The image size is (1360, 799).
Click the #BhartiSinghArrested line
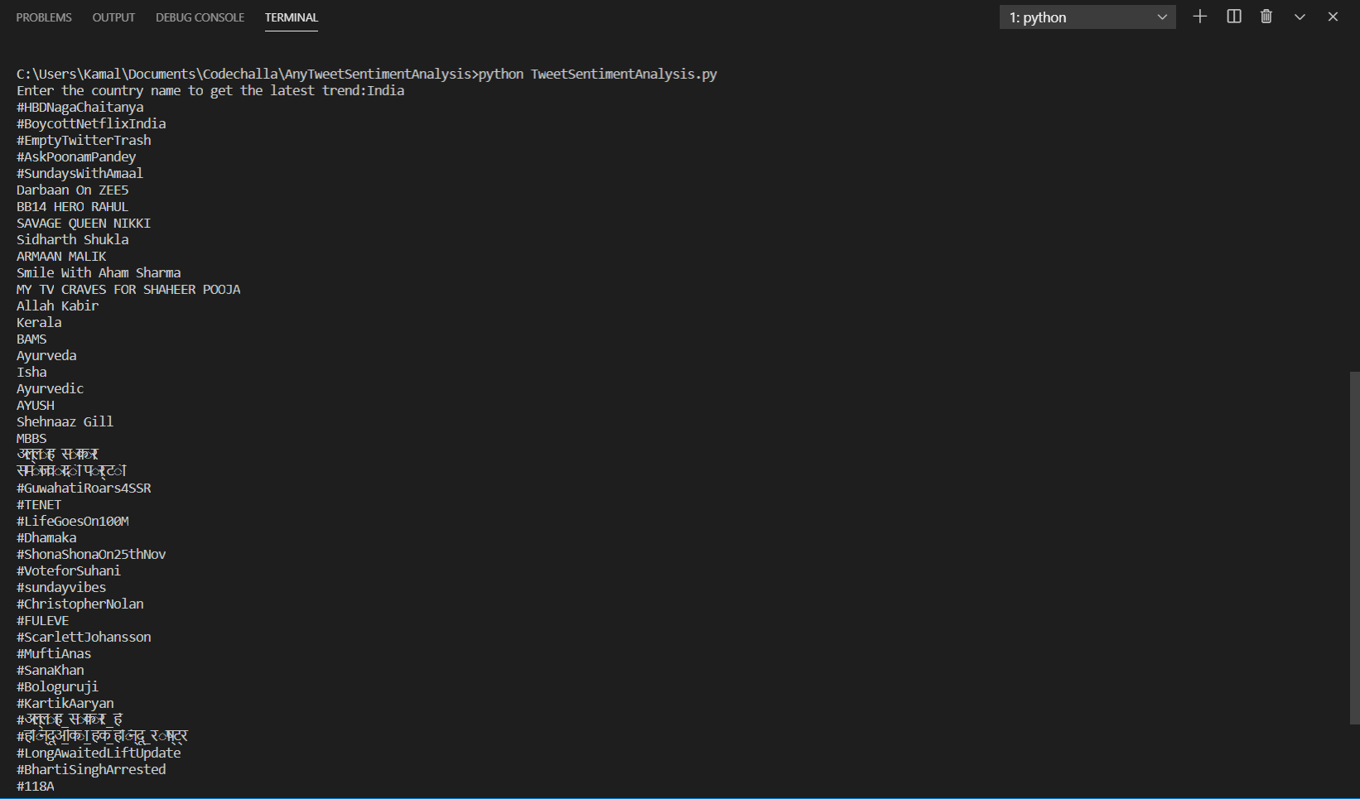click(x=91, y=769)
